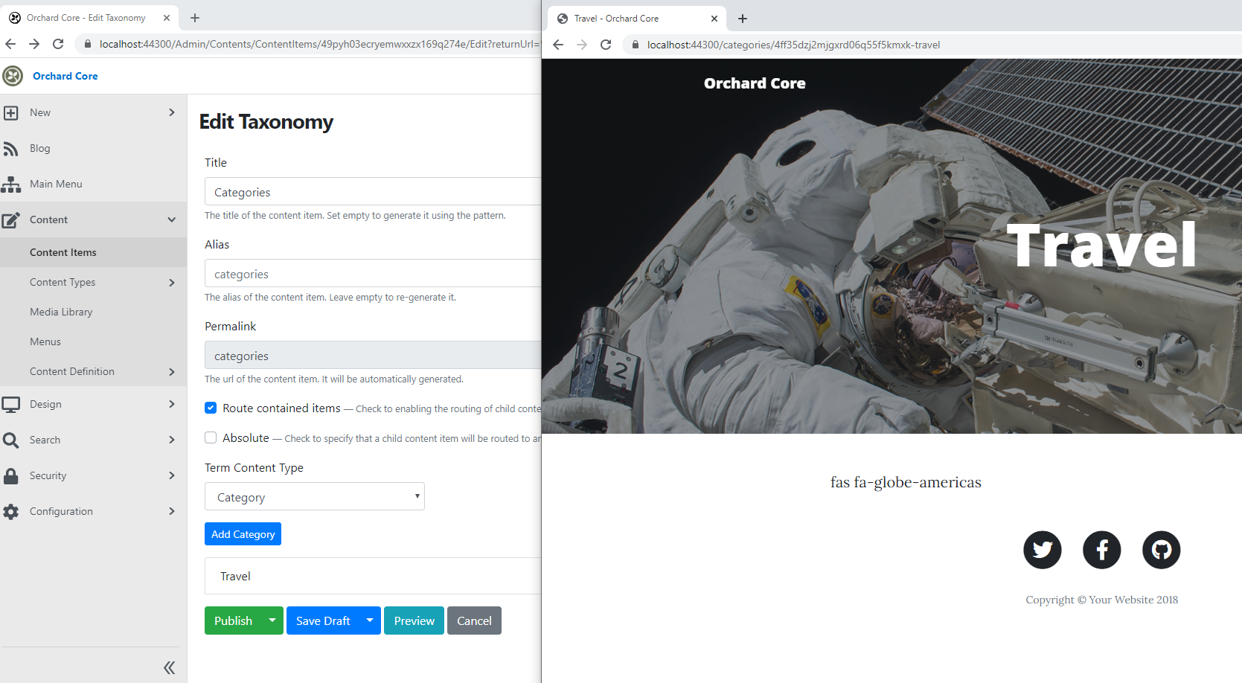Click the Main Menu sitemap icon
Screen dimensions: 1242x683
pos(10,185)
